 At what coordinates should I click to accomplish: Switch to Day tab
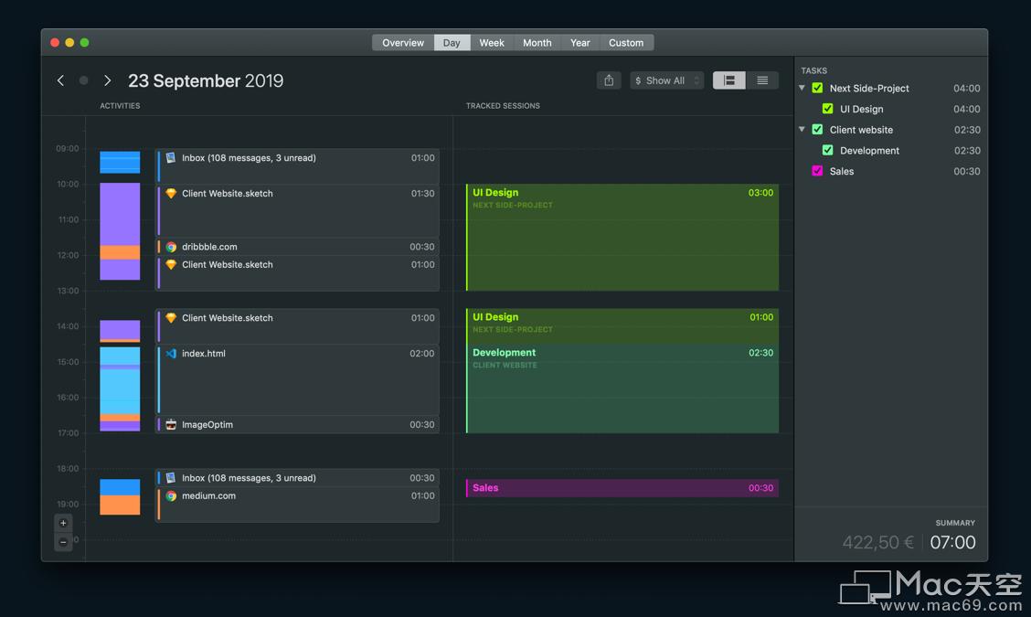click(452, 43)
